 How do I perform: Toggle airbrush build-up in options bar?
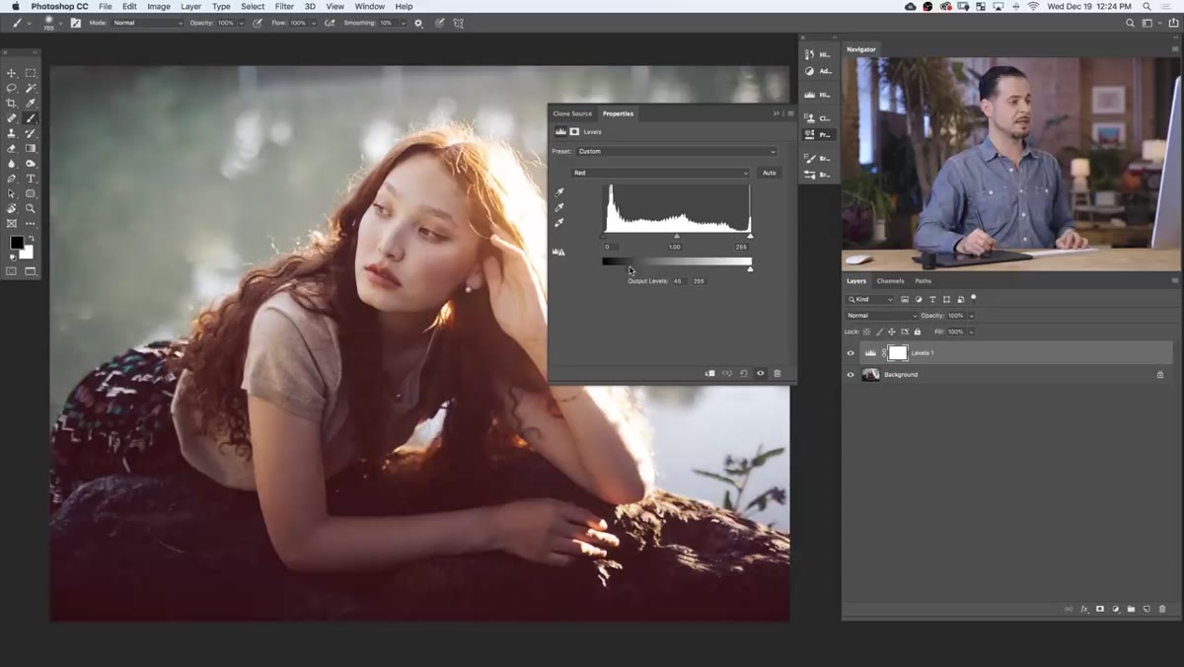click(x=329, y=22)
